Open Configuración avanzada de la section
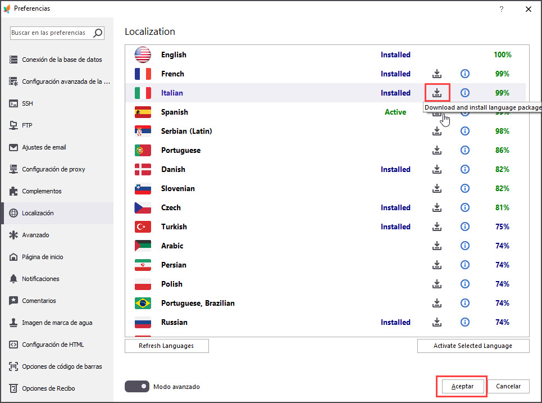The image size is (542, 403). pyautogui.click(x=57, y=81)
